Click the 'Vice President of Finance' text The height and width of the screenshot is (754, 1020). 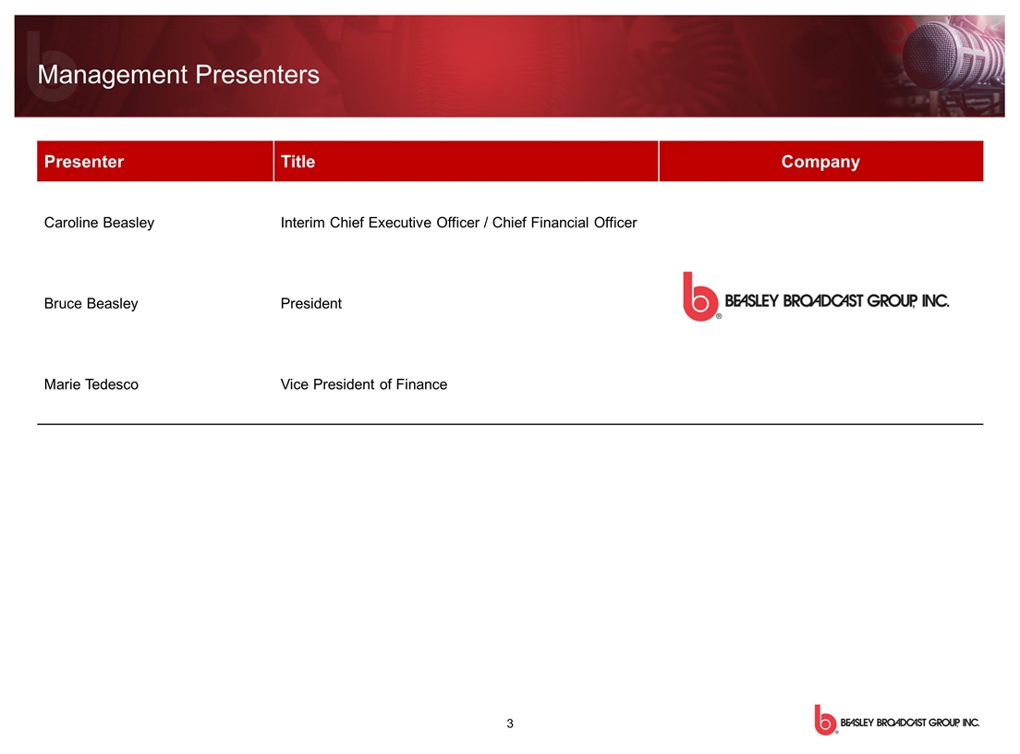point(363,384)
